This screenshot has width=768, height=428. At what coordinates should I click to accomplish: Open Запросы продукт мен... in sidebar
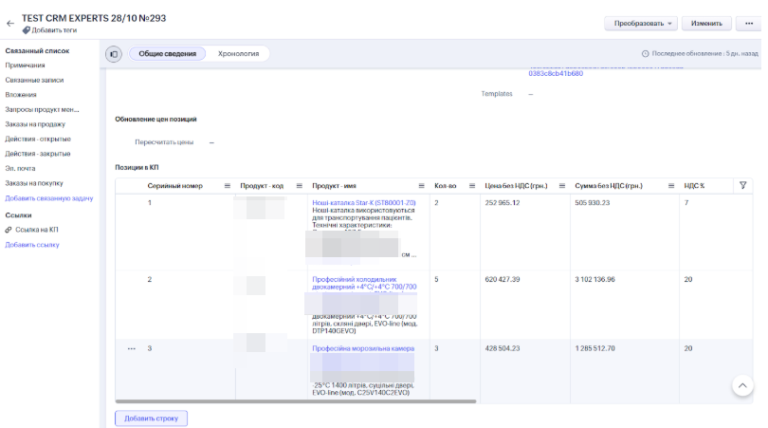click(x=42, y=109)
